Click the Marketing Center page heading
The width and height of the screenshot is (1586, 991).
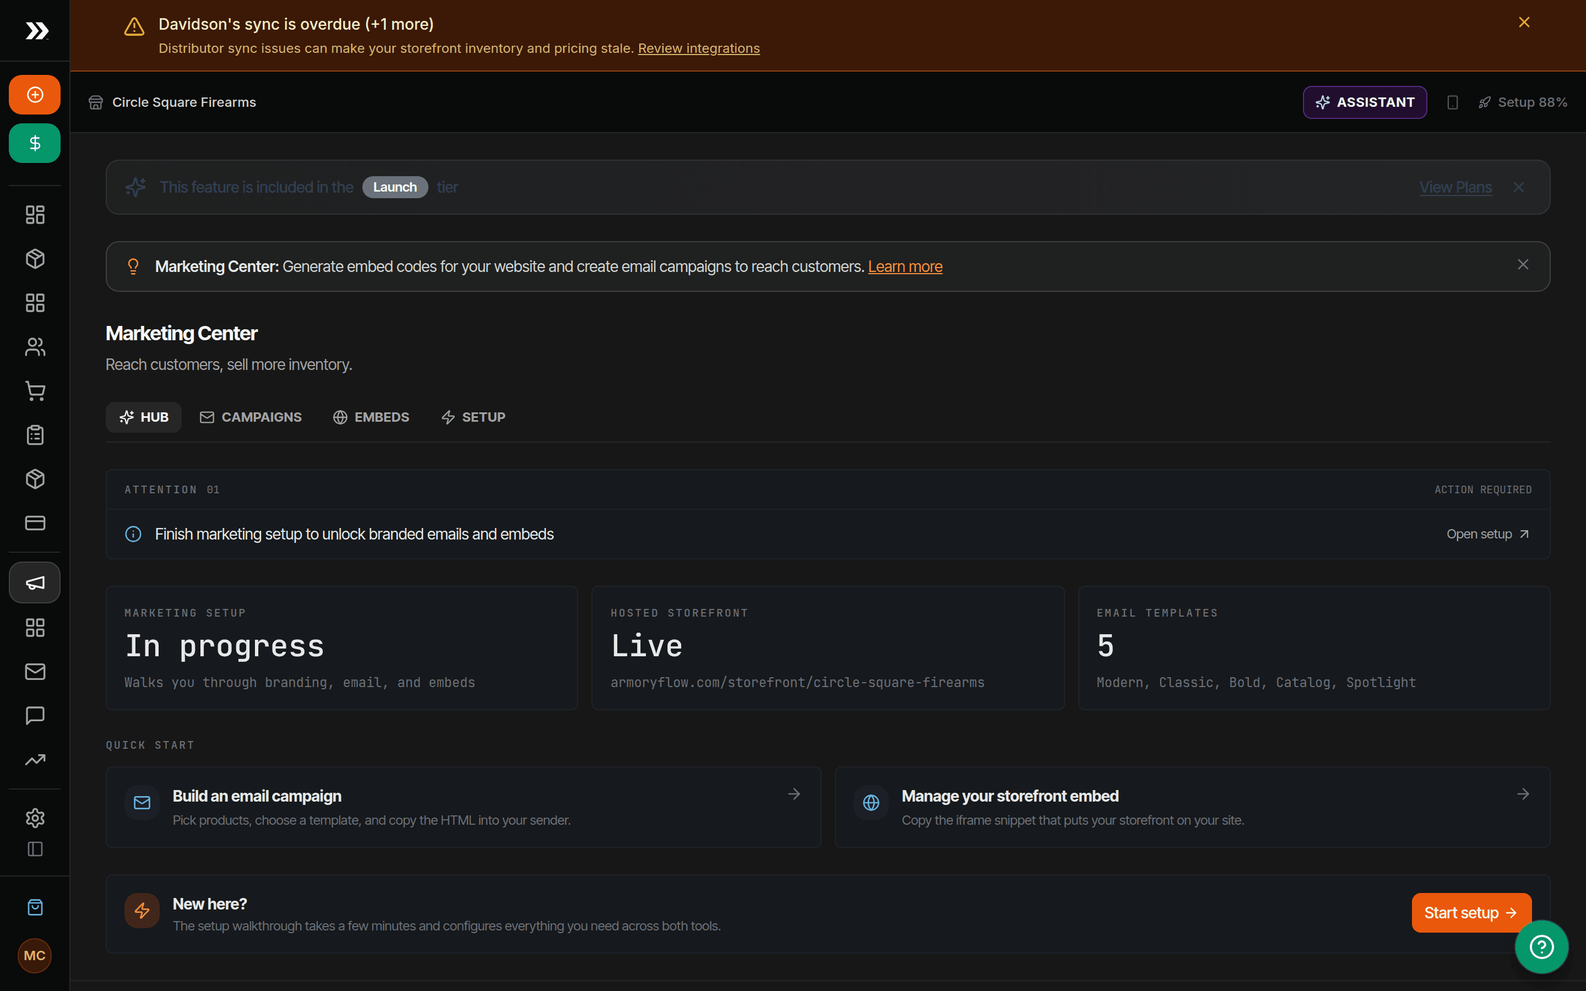(x=182, y=334)
